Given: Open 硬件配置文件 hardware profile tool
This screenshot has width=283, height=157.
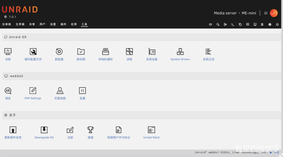Looking at the screenshot, I should [x=33, y=52].
